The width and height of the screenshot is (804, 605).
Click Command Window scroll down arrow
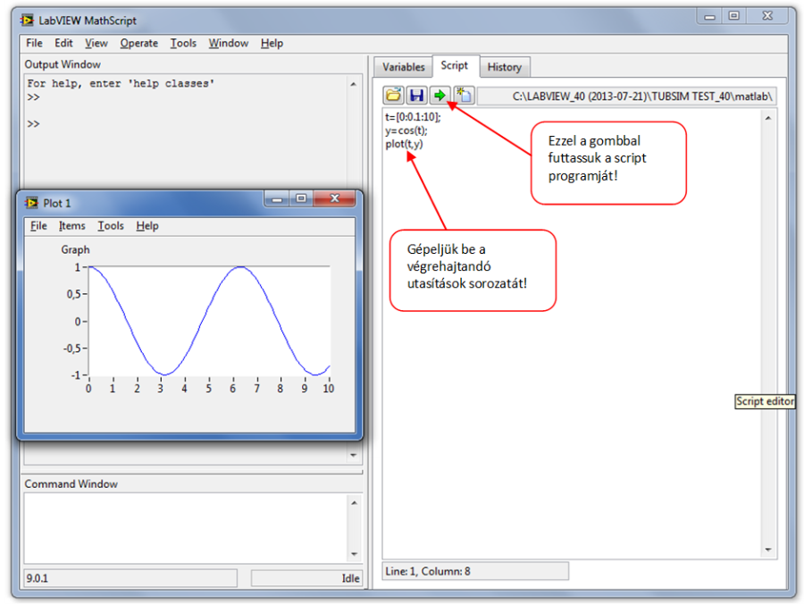pos(355,554)
